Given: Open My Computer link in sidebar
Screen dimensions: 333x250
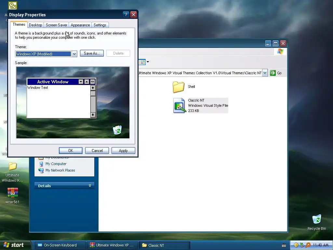Looking at the screenshot, I should [56, 164].
